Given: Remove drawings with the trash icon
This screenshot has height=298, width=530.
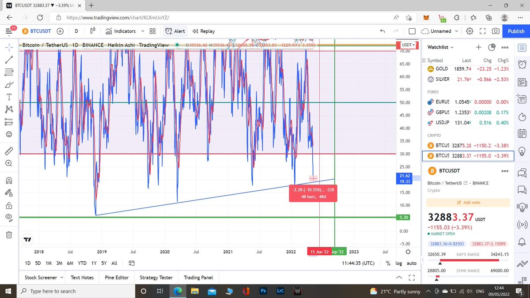Looking at the screenshot, I should click(x=9, y=235).
